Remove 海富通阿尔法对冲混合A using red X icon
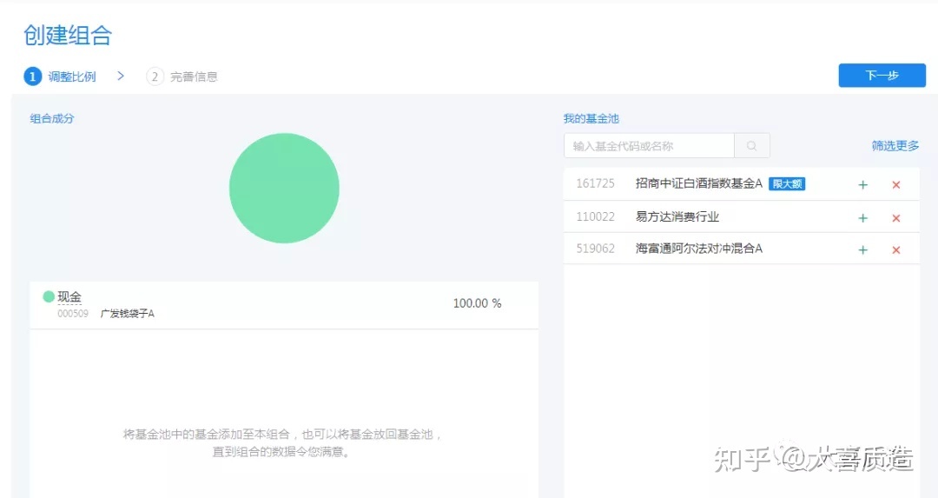 coord(896,249)
